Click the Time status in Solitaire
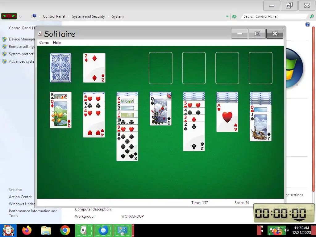Viewport: 316px width, 237px height. [200, 202]
